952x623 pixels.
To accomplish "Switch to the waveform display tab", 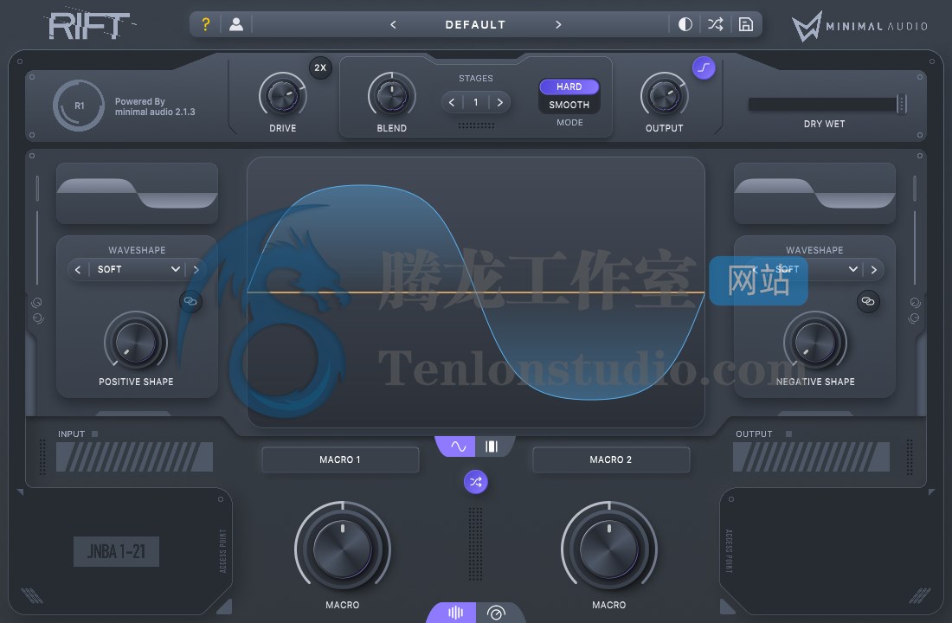I will point(458,446).
